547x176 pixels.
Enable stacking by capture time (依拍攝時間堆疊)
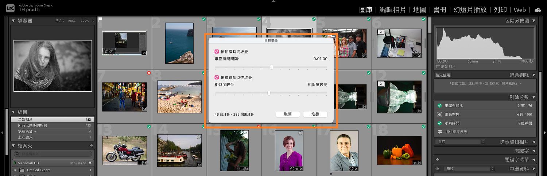pos(217,52)
